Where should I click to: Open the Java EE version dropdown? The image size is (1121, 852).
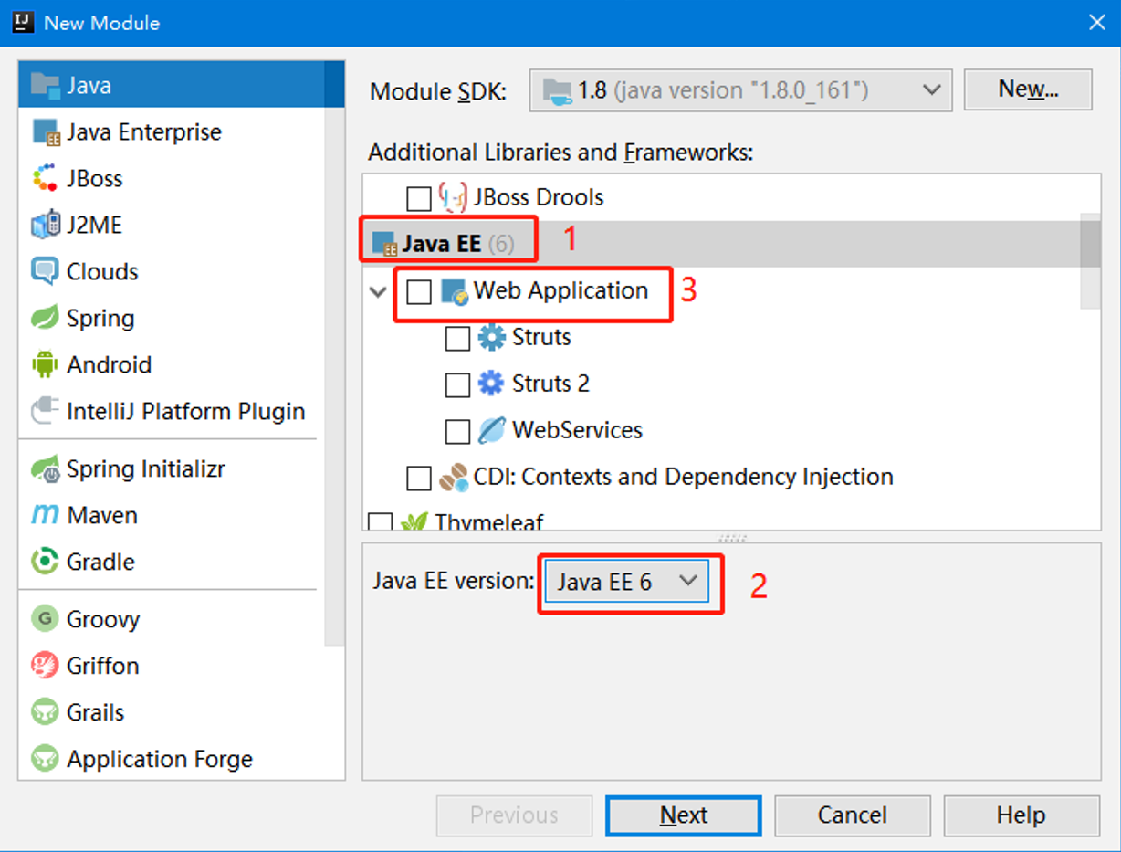626,582
